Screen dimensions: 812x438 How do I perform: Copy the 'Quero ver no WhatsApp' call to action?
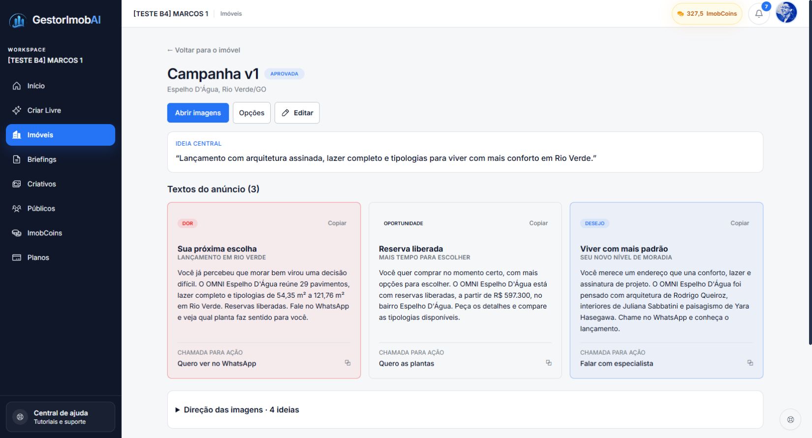pyautogui.click(x=347, y=363)
